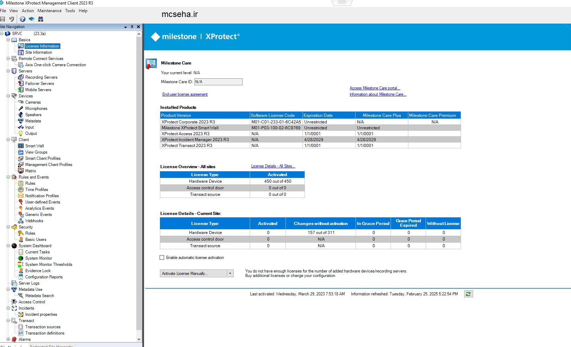Open End-user license agreement link

(185, 94)
